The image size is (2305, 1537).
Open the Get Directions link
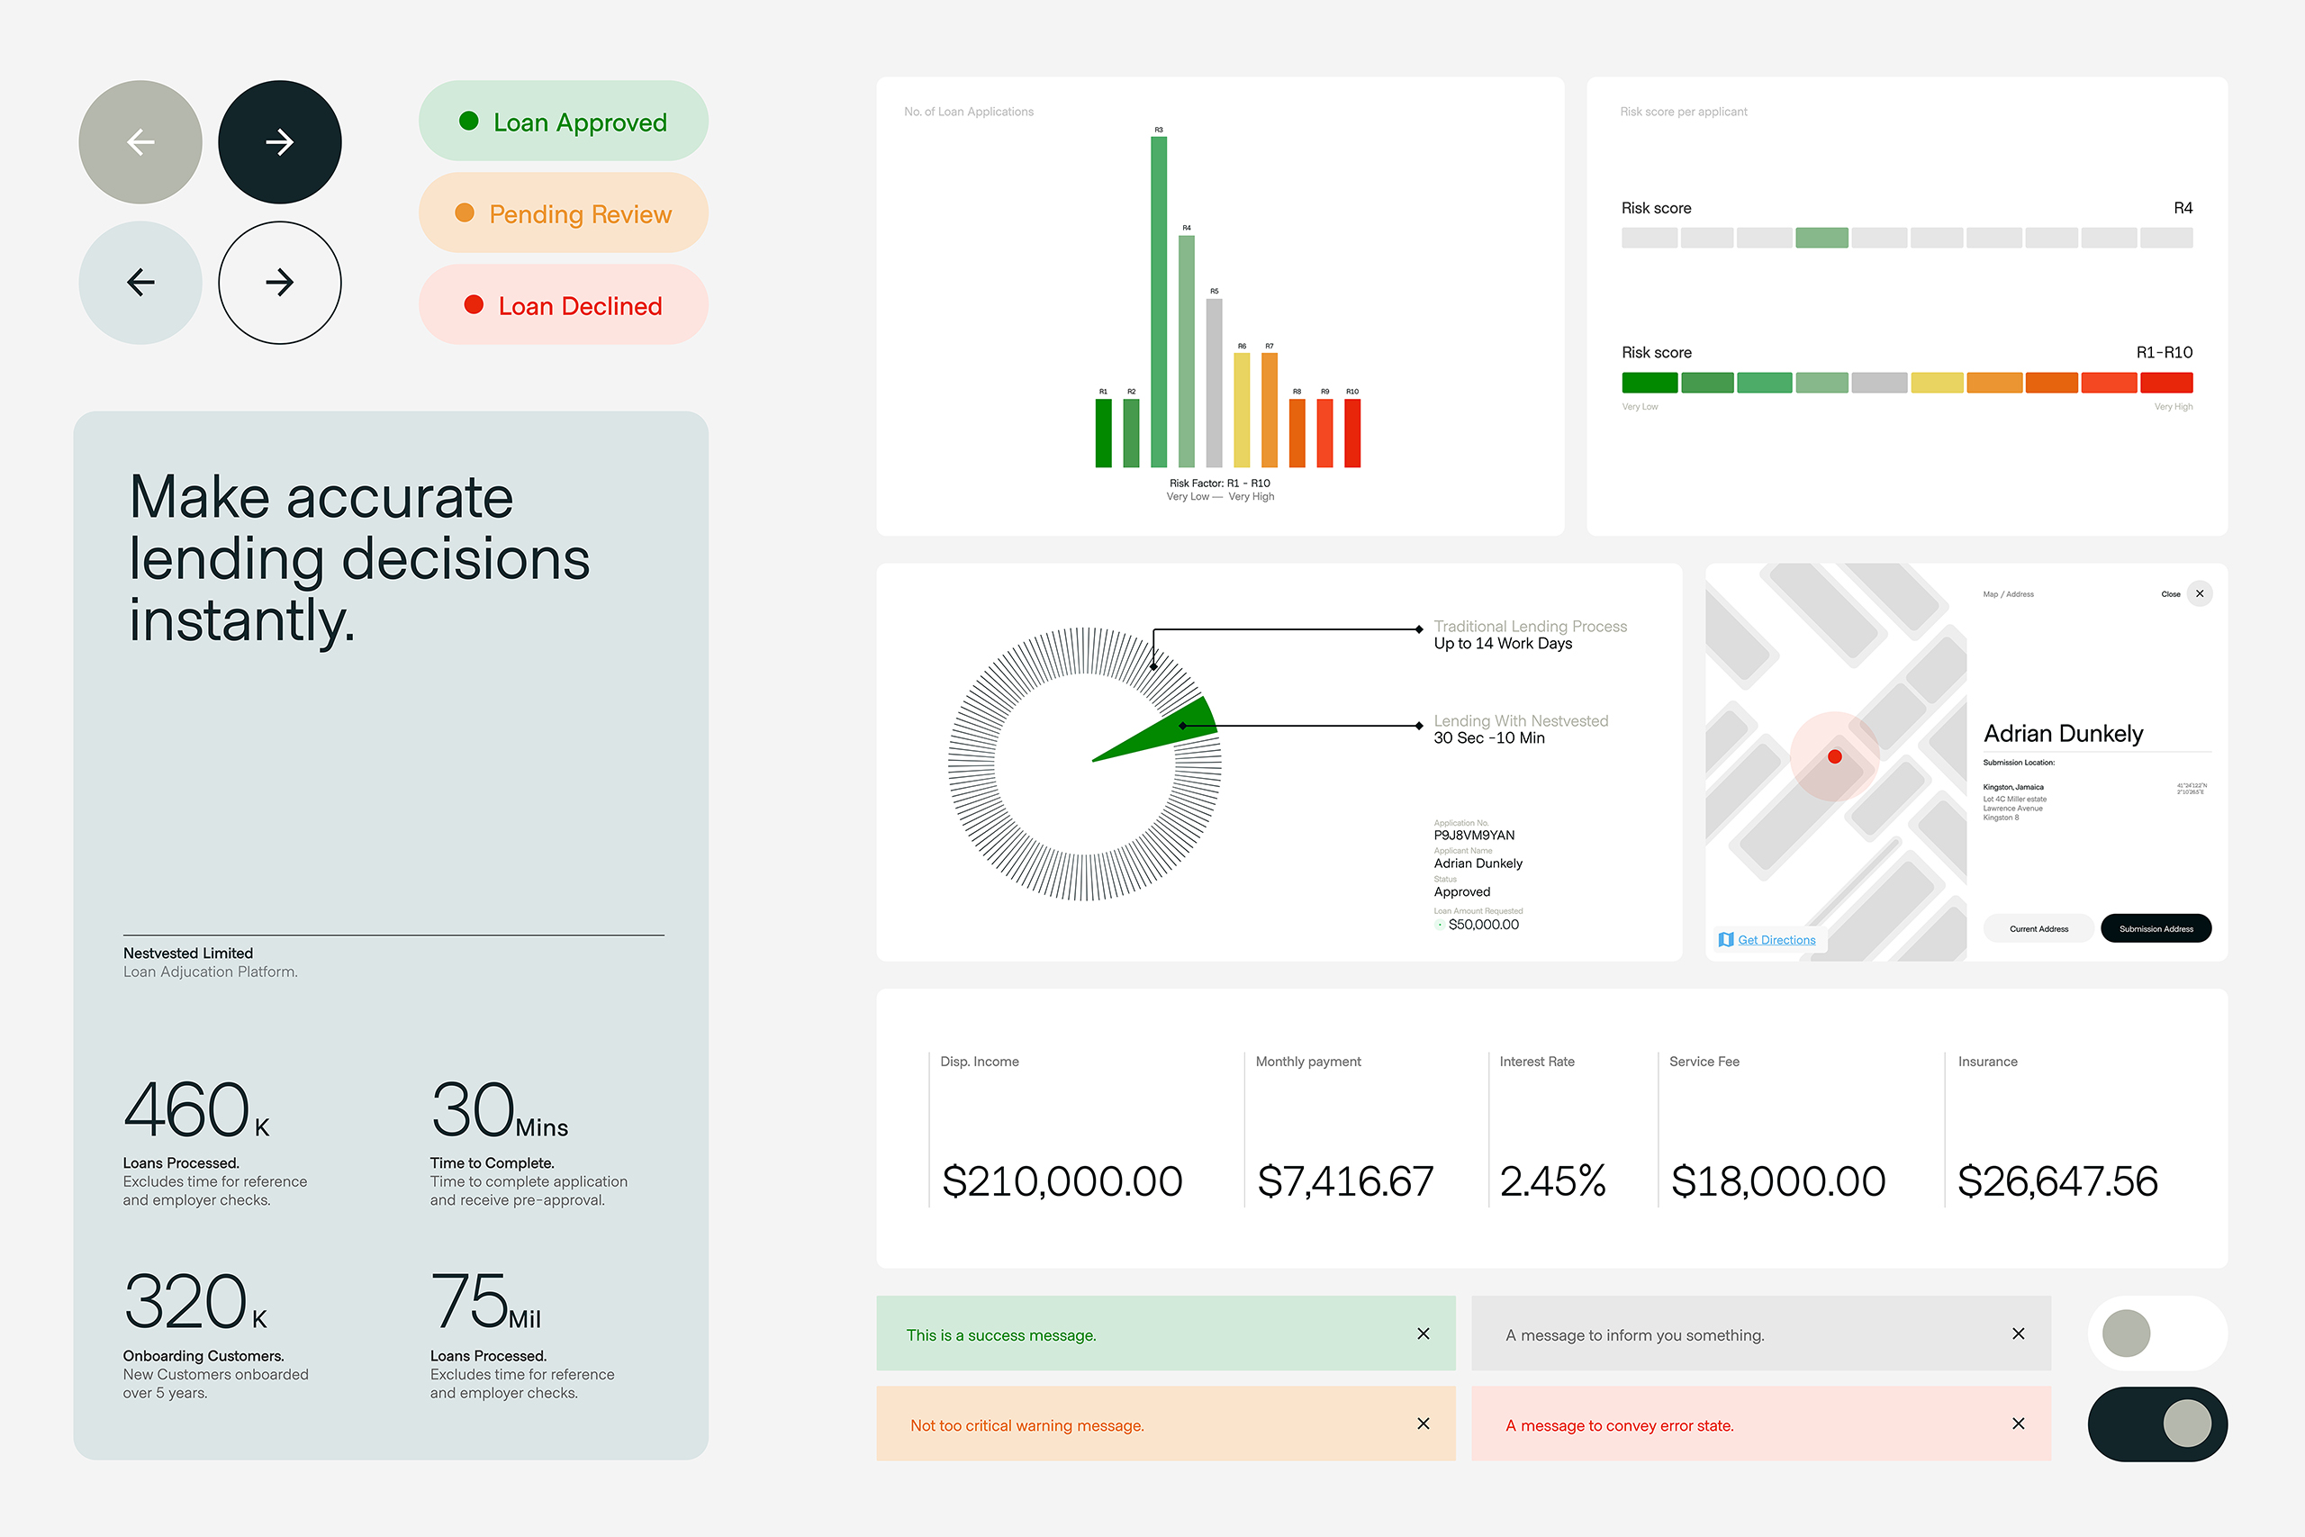(x=1776, y=939)
